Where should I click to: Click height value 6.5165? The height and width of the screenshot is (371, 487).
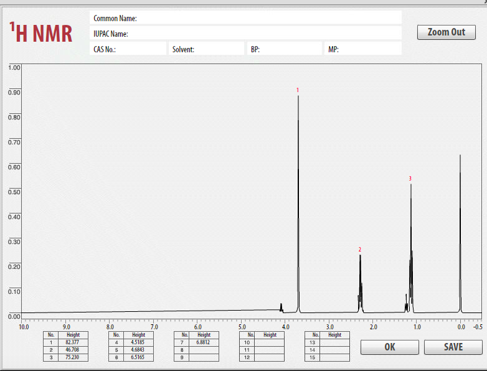pyautogui.click(x=138, y=357)
